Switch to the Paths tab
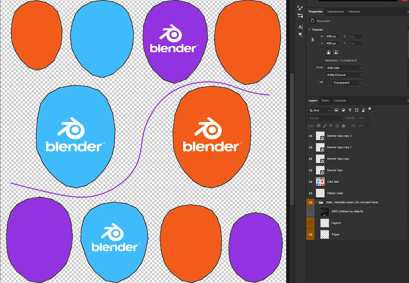This screenshot has width=409, height=283. pos(325,101)
